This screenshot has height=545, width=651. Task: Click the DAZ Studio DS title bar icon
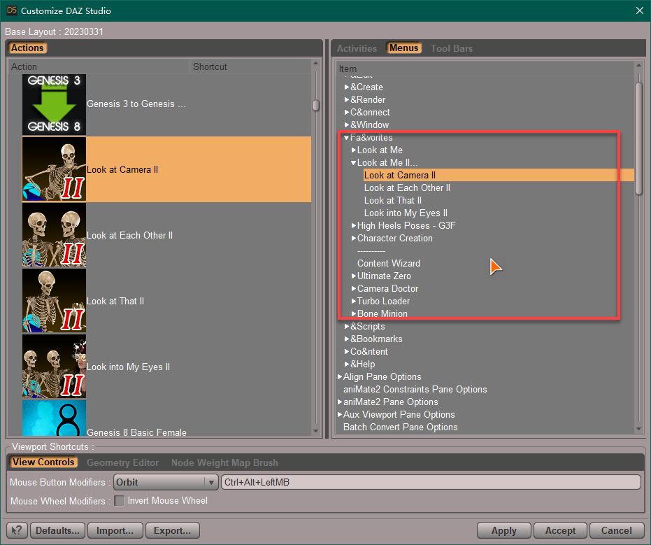pyautogui.click(x=12, y=10)
